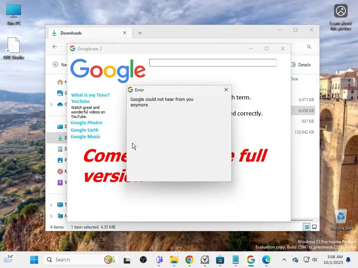This screenshot has height=268, width=358.
Task: Expand the This PC tree item
Action: 51,204
